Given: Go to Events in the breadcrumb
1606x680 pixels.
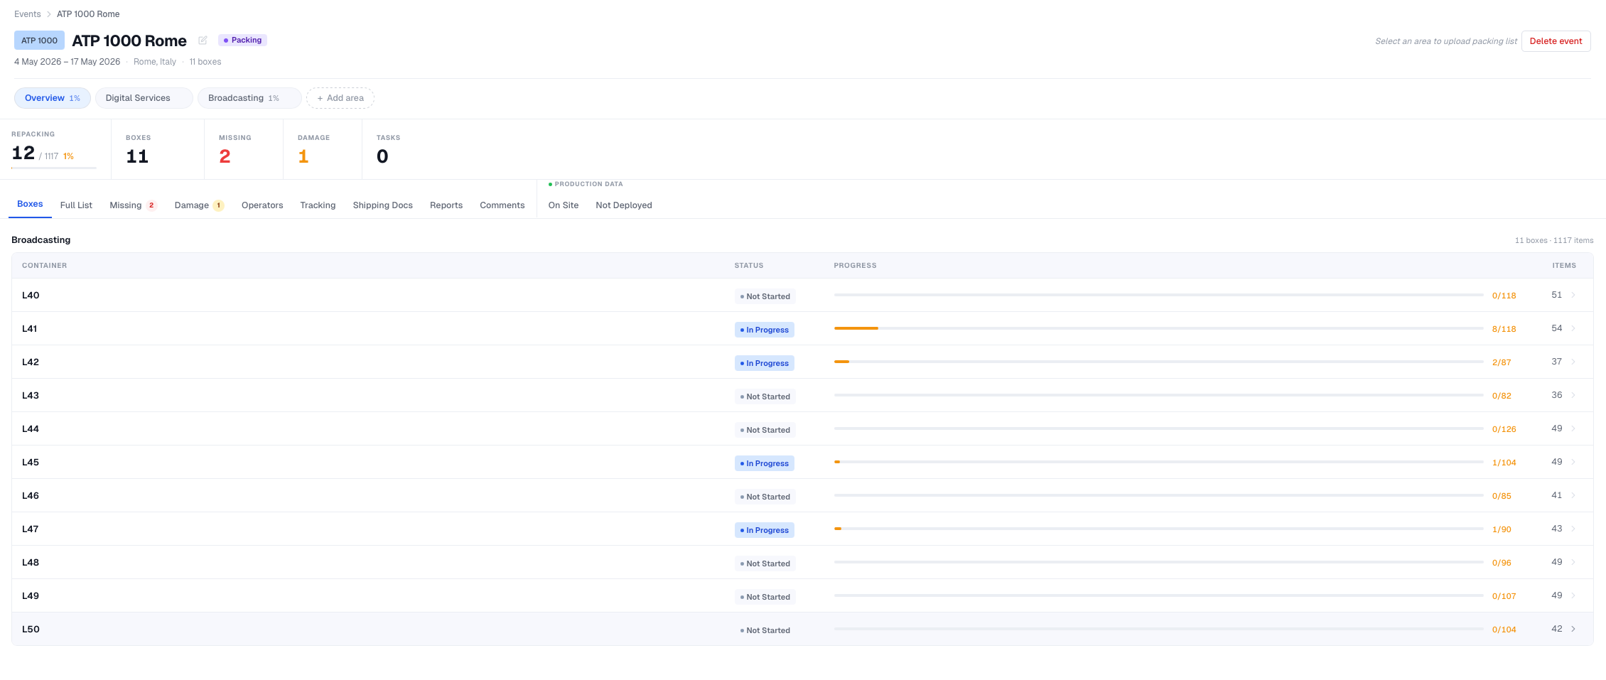Looking at the screenshot, I should (28, 14).
